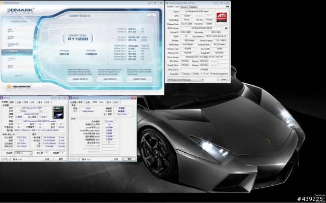
Task: Click 认证 in CPU-Z processor window
Action: click(x=47, y=159)
